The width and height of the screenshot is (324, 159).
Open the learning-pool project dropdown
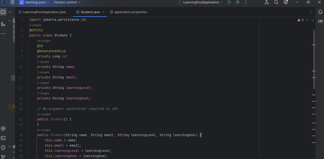(34, 2)
